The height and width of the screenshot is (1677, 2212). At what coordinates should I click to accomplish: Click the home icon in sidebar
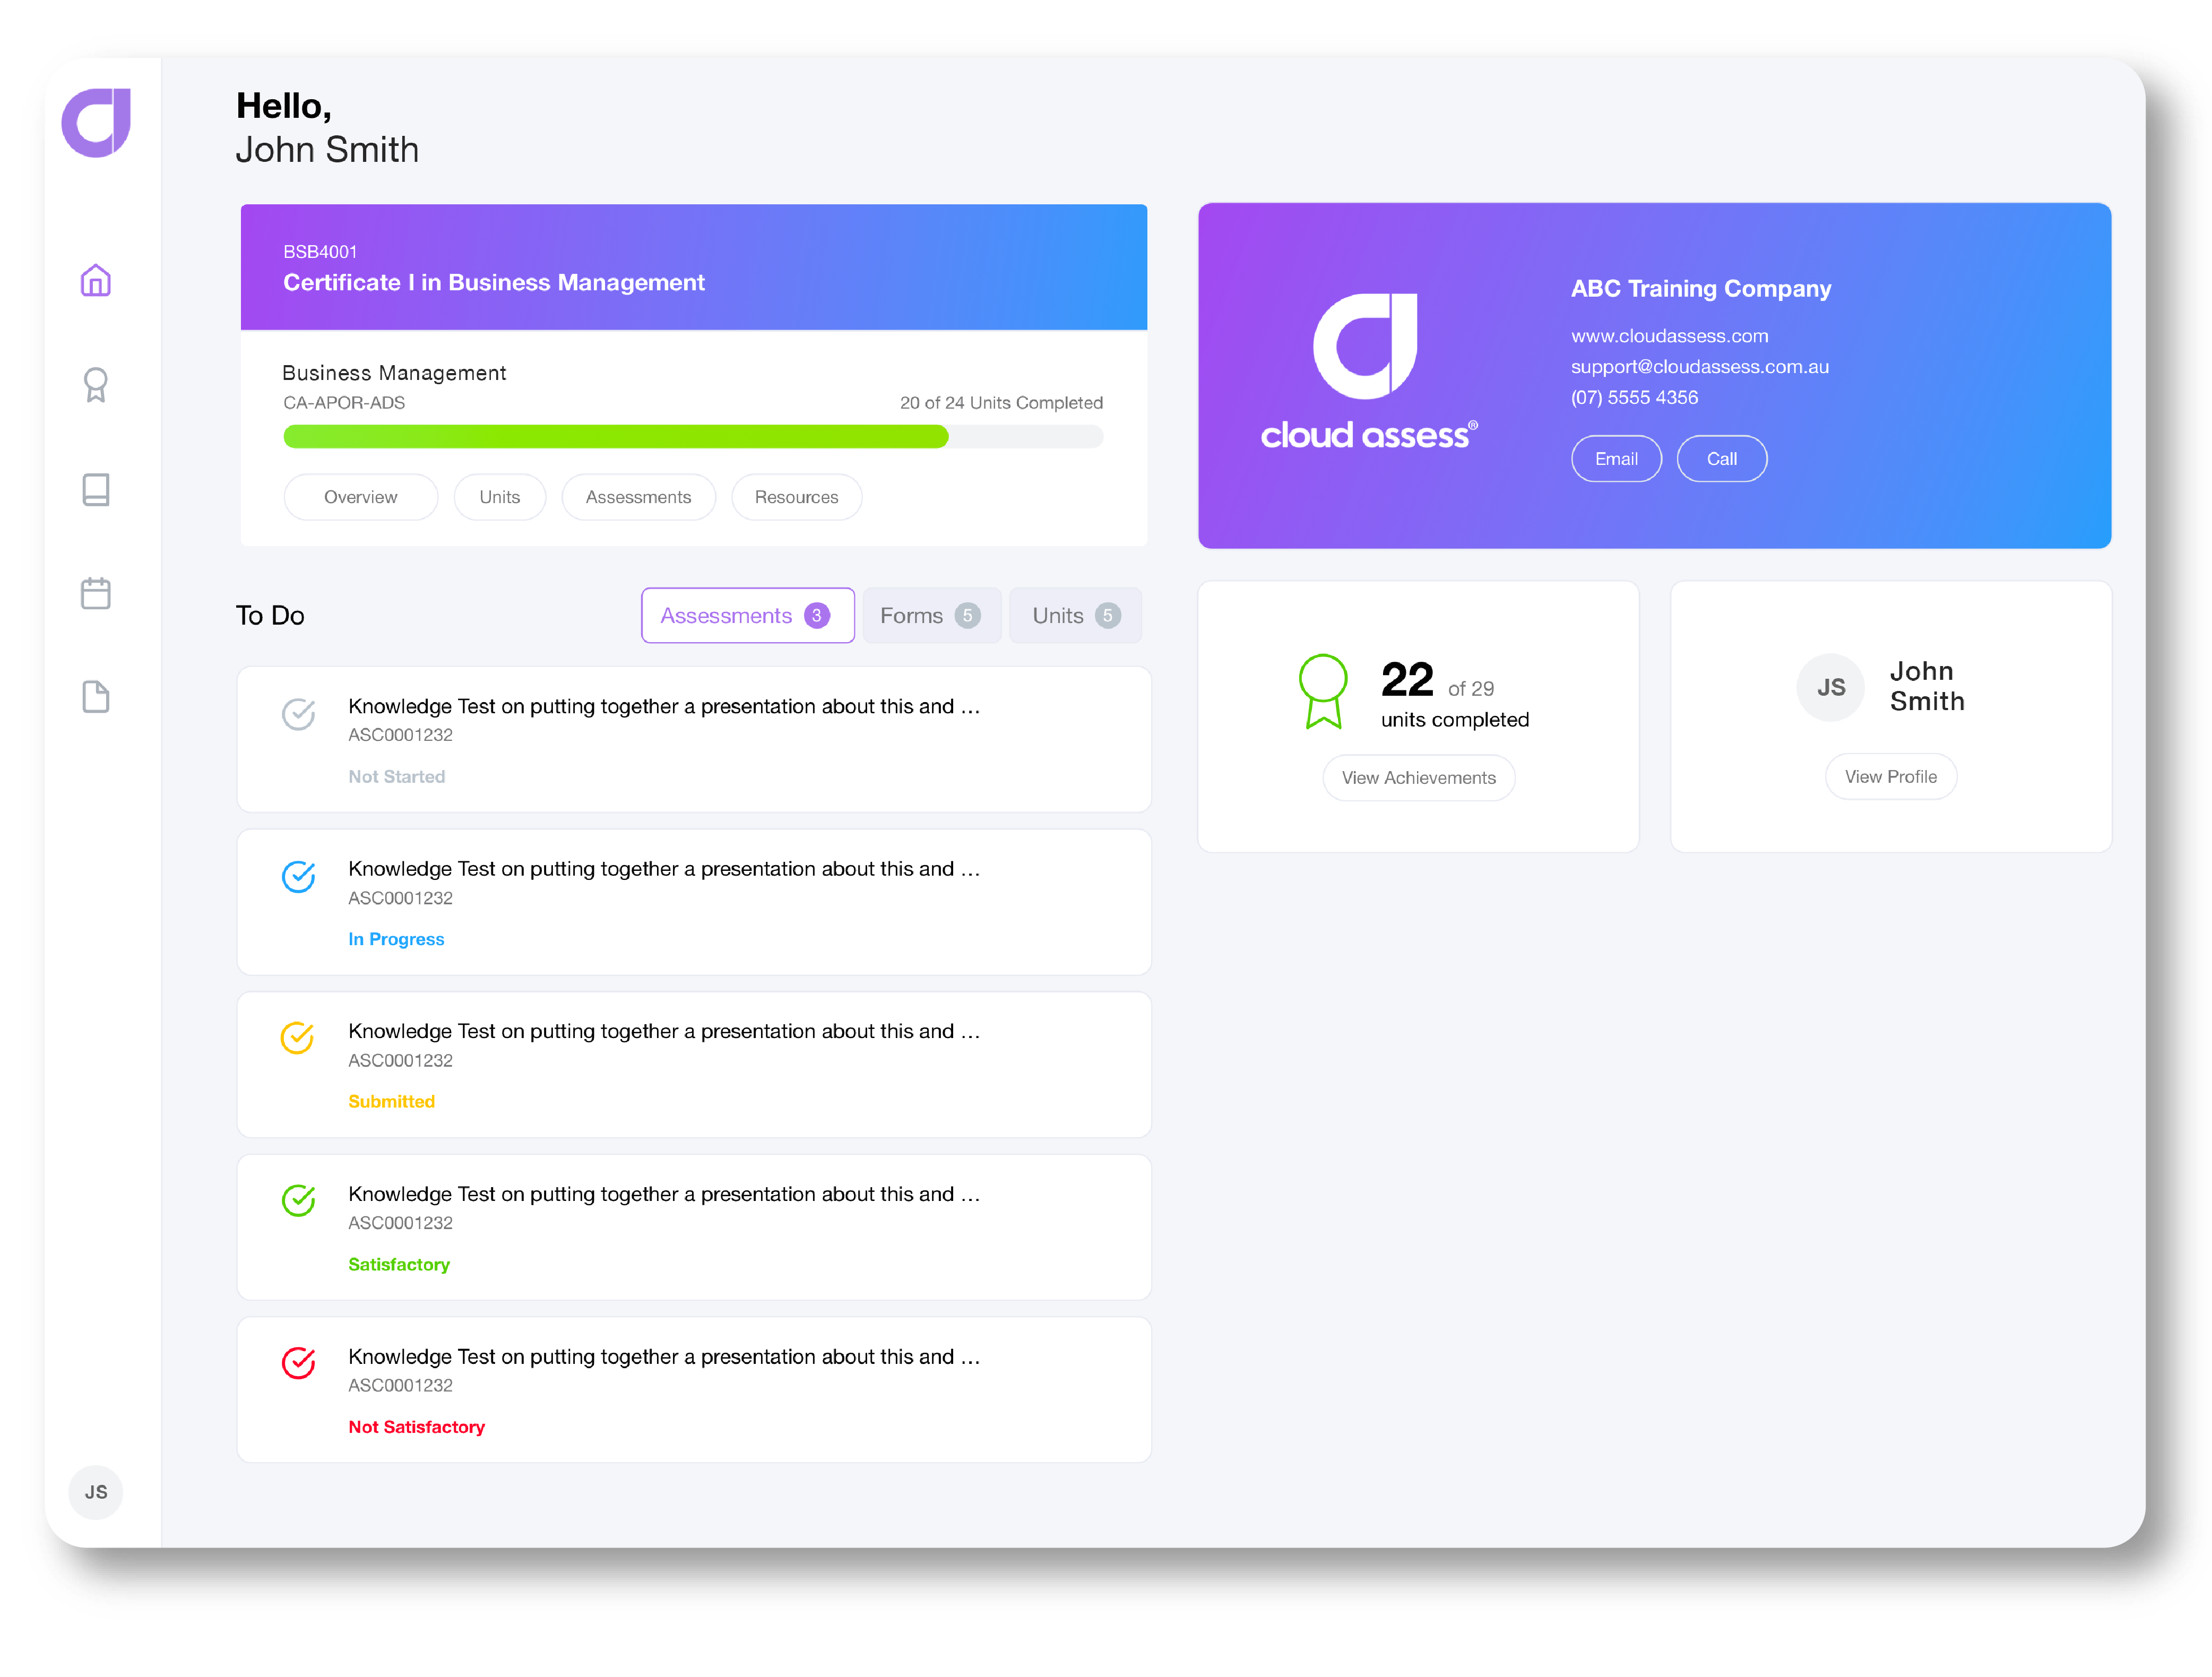[x=96, y=281]
